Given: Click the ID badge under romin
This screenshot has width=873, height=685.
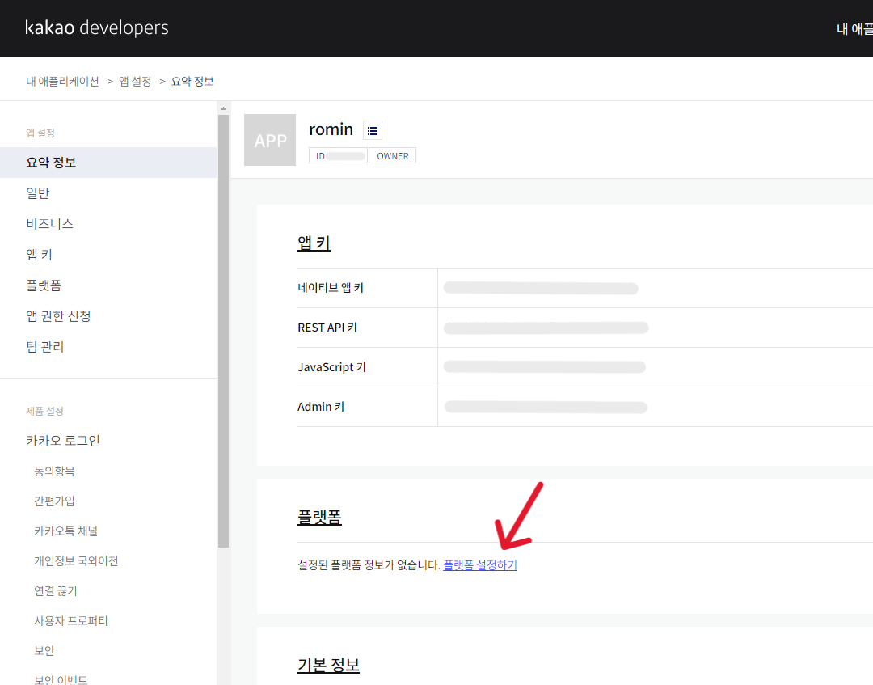Looking at the screenshot, I should pyautogui.click(x=338, y=156).
